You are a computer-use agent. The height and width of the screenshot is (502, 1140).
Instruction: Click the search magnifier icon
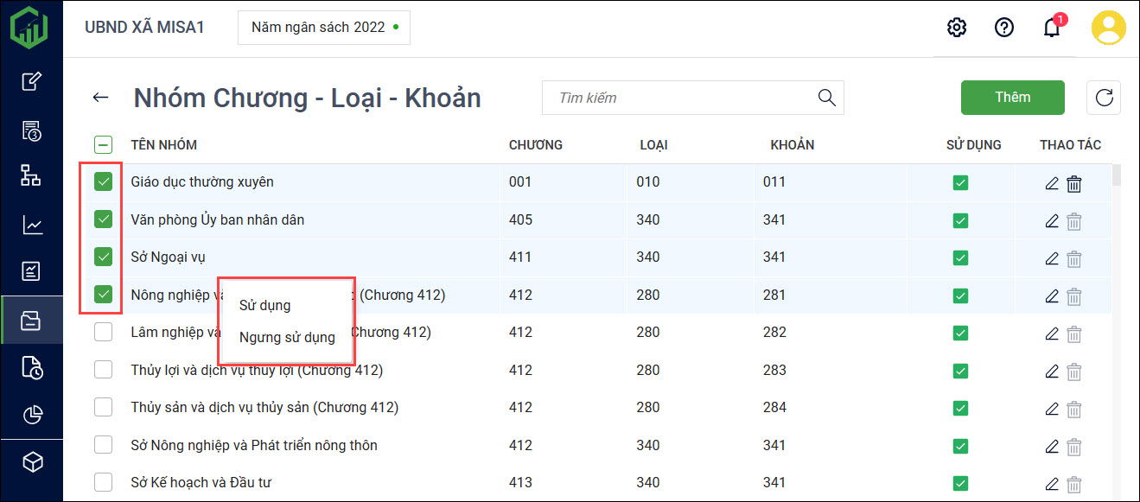pyautogui.click(x=826, y=98)
